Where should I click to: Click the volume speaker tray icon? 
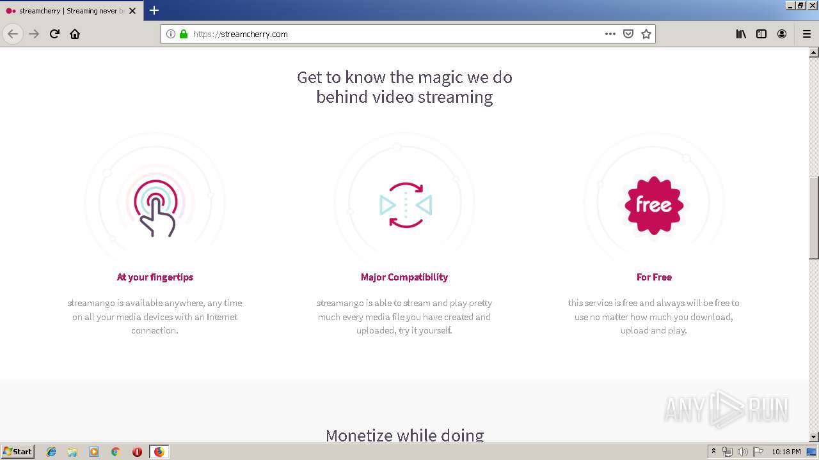[743, 452]
